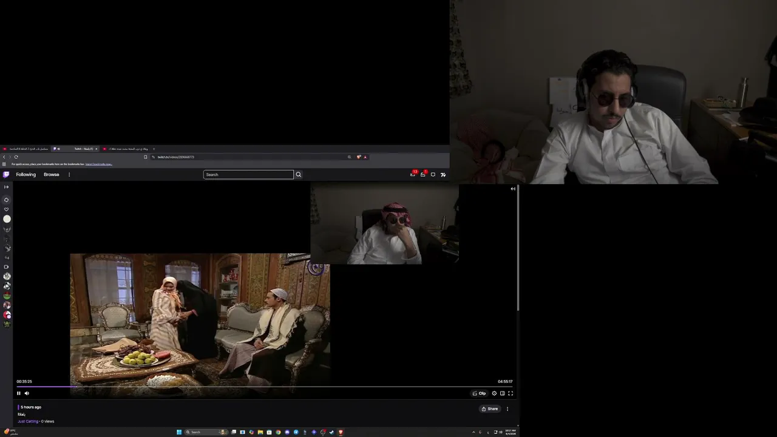Share this video

tap(490, 409)
